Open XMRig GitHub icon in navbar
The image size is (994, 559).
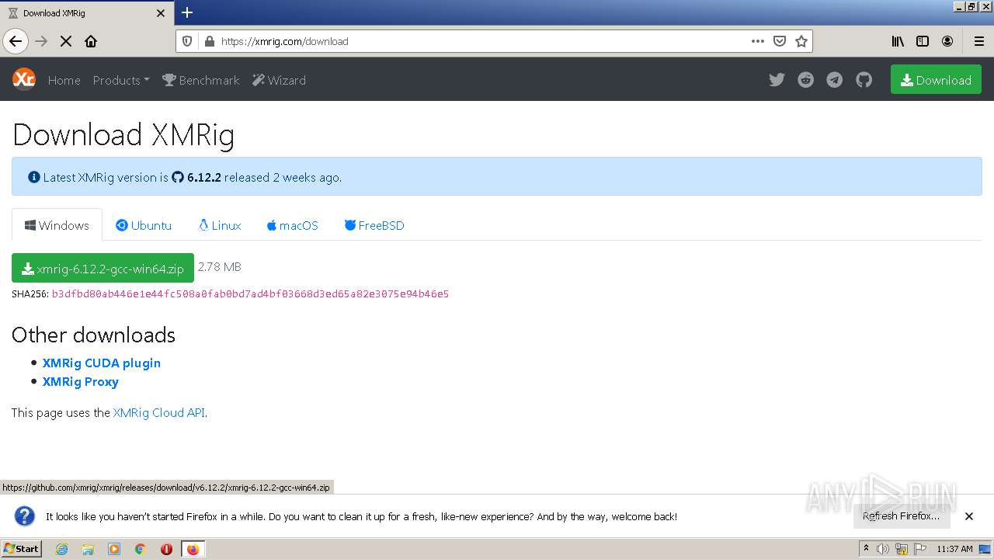click(864, 80)
